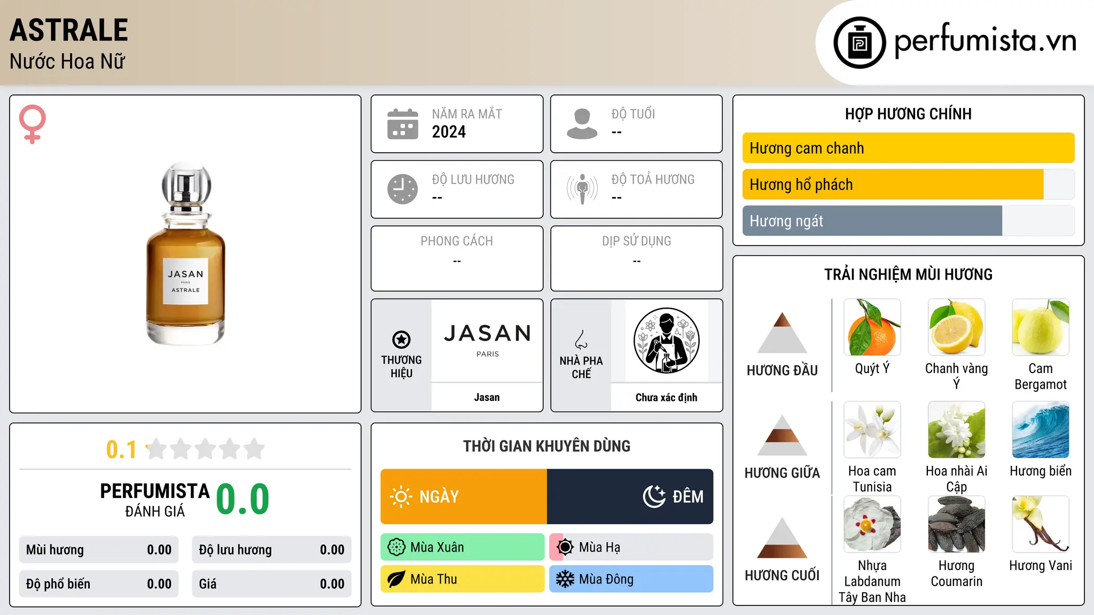
Task: Click the pink female gender symbol
Action: [32, 124]
